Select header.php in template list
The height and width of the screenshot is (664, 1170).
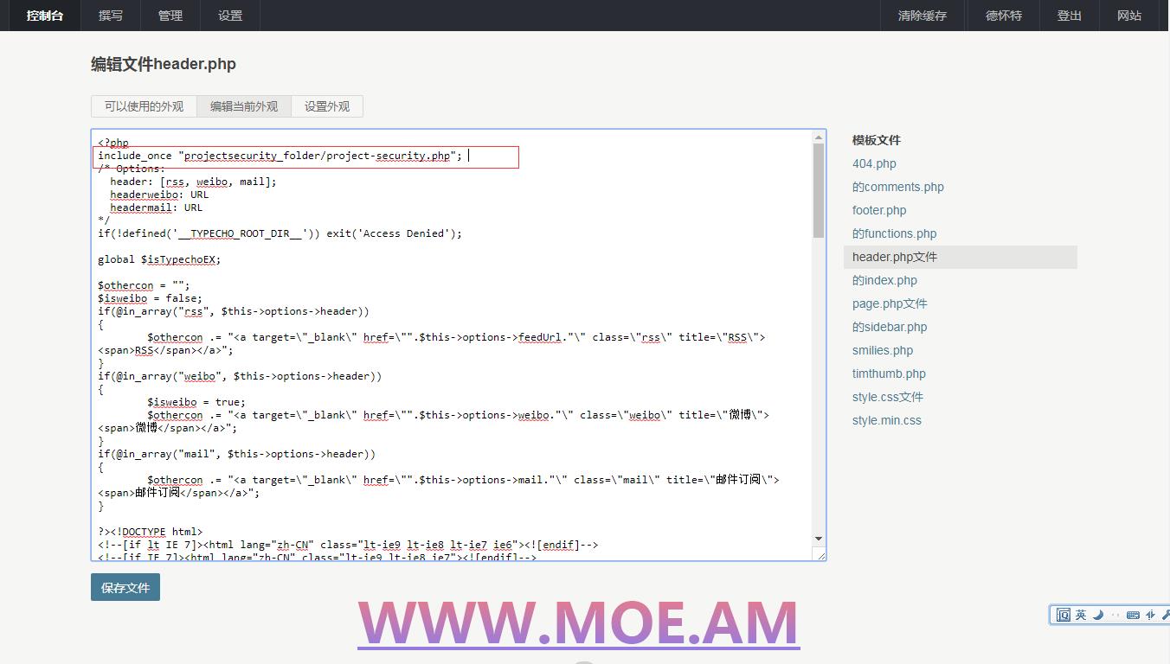click(961, 257)
